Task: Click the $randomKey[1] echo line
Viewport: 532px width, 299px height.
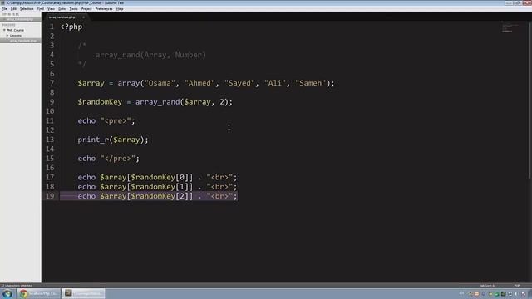Action: [x=157, y=187]
